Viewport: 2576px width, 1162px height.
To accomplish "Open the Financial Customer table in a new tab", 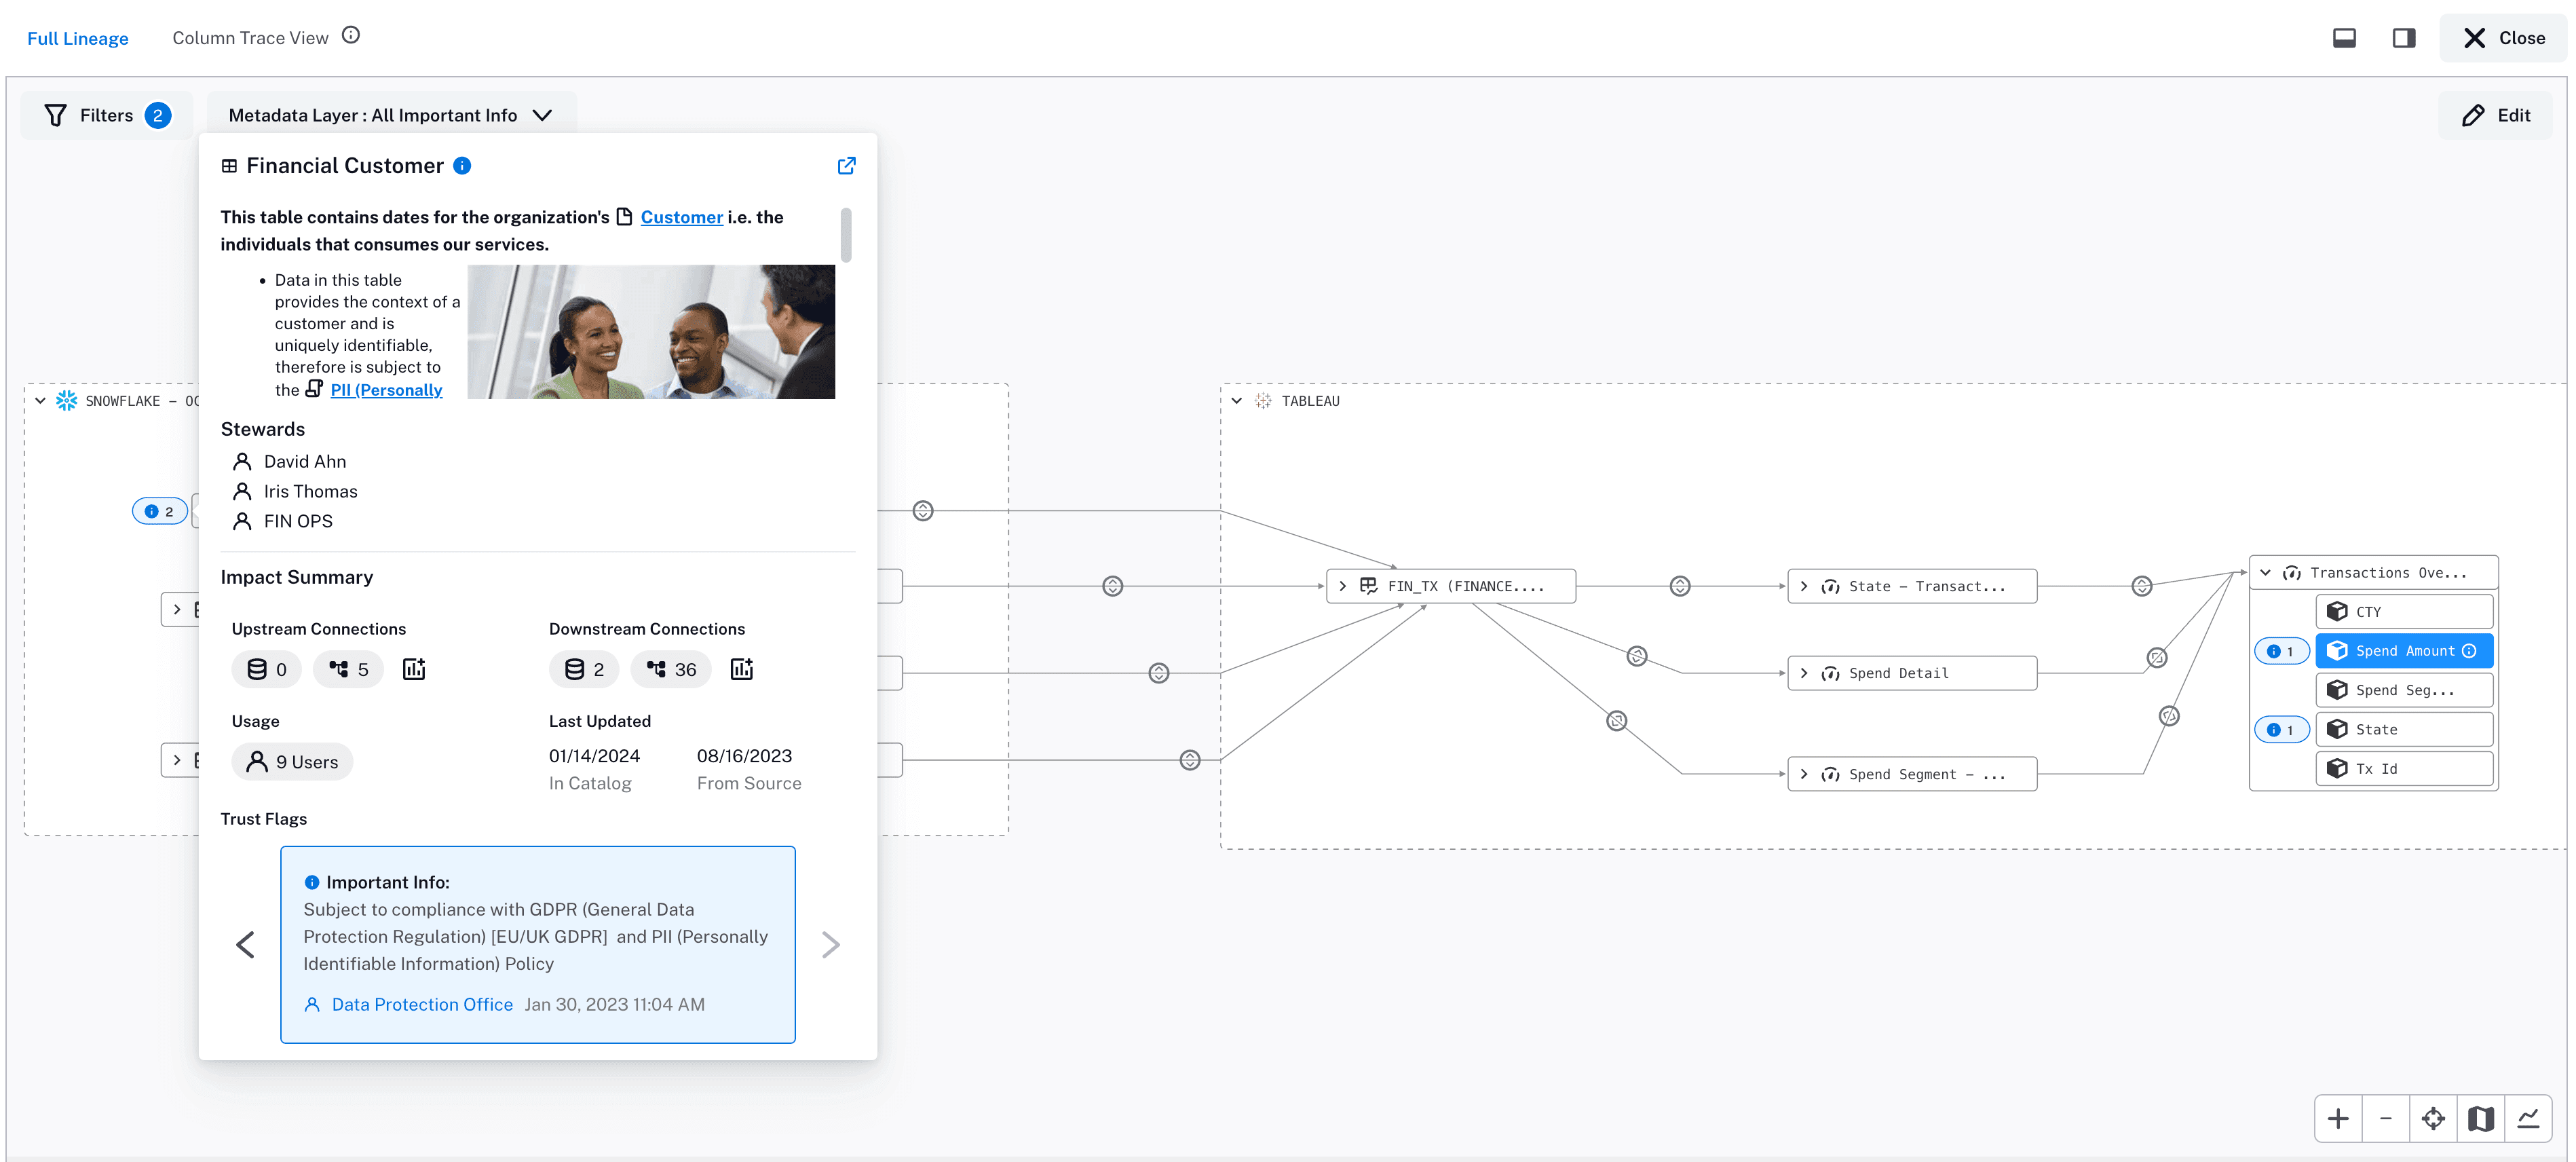I will tap(846, 166).
